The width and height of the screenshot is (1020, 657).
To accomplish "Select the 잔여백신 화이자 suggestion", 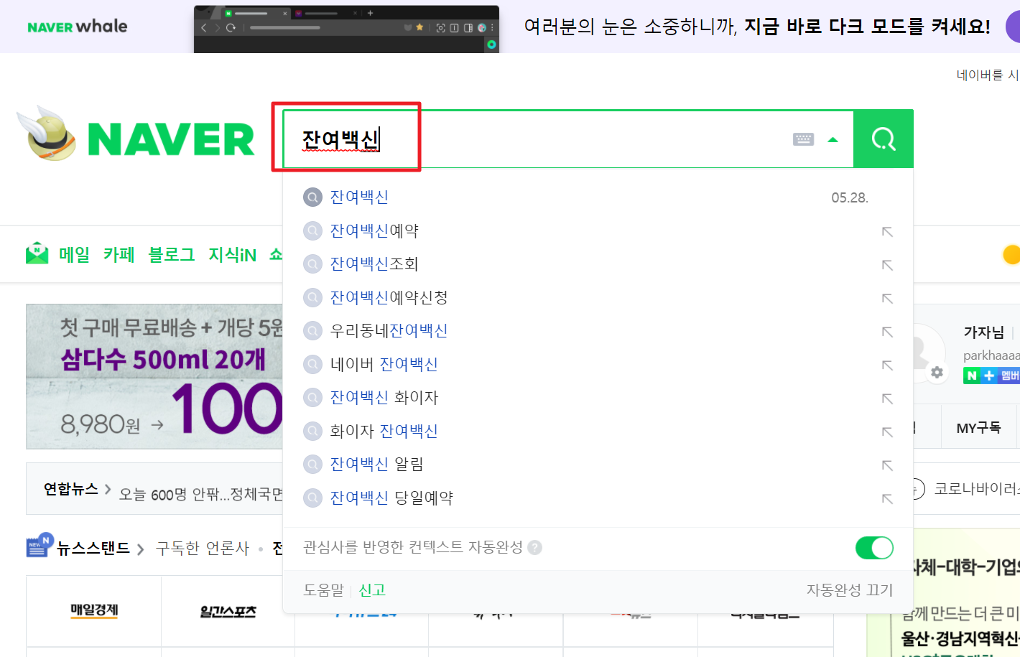I will (384, 397).
